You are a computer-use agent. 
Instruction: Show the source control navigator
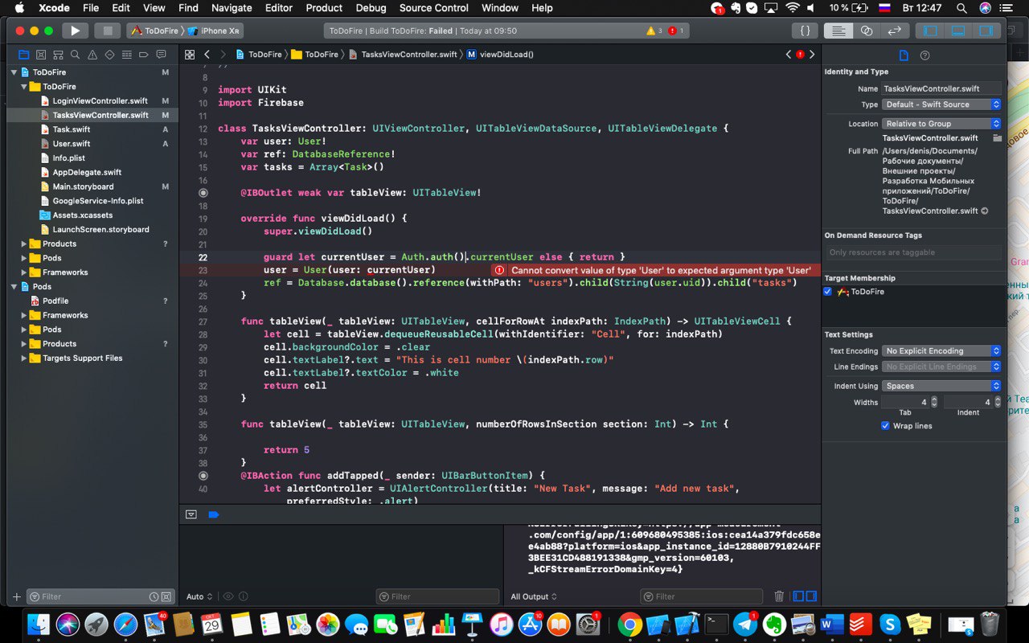point(41,55)
